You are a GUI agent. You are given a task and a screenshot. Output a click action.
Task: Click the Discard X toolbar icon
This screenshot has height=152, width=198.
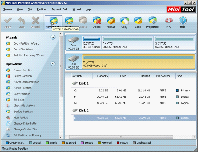click(x=36, y=21)
